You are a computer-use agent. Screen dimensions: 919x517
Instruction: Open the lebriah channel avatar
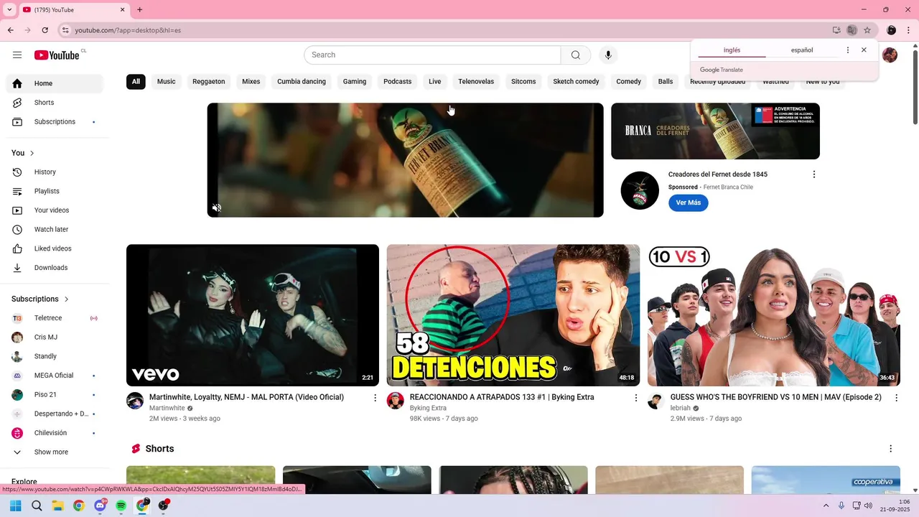click(656, 401)
